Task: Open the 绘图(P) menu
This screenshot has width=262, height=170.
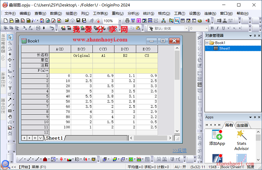Action: click(71, 13)
